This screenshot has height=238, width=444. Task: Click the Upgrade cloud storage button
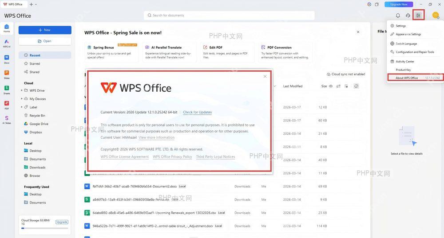[62, 222]
